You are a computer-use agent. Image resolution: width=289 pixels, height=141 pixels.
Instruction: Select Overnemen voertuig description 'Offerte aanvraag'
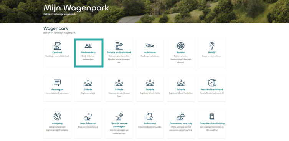point(181,128)
